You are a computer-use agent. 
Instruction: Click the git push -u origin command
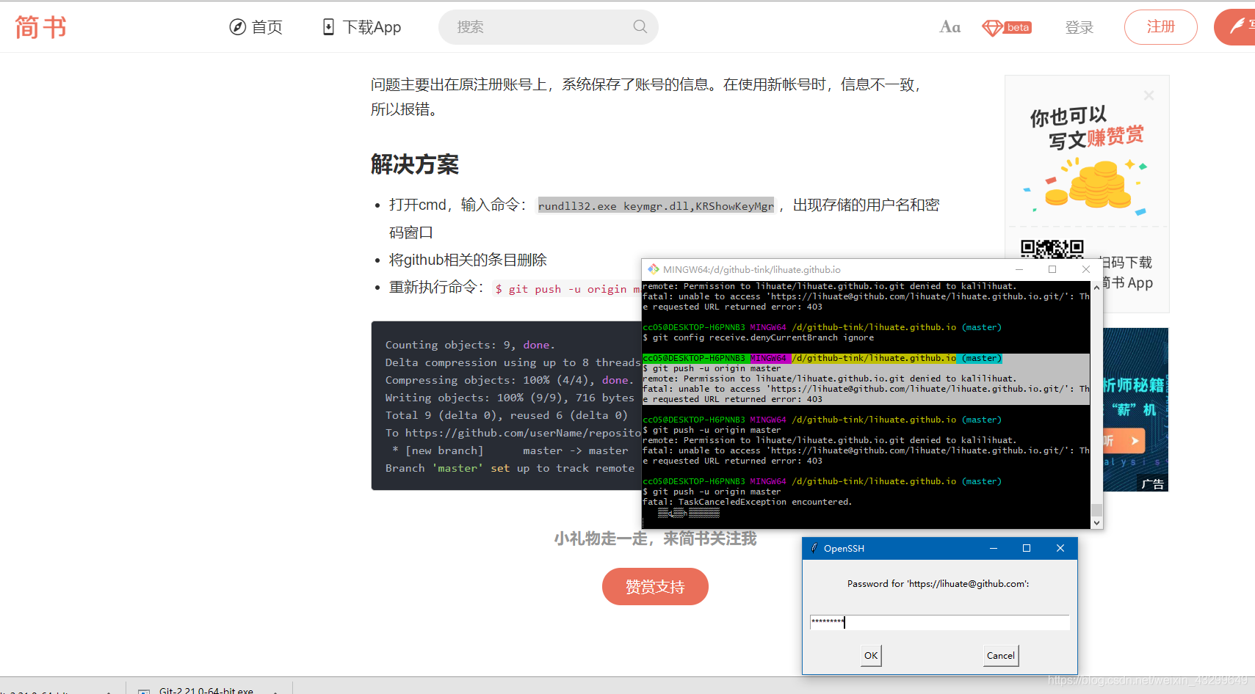[567, 289]
